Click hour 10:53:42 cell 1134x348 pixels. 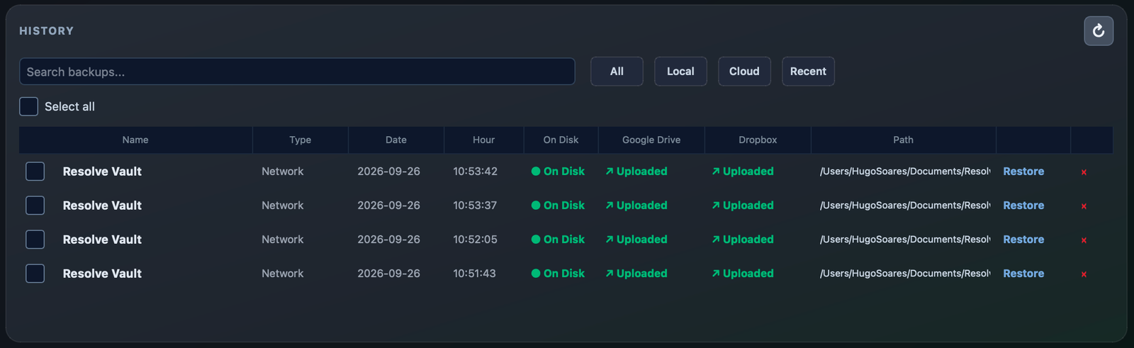[476, 172]
